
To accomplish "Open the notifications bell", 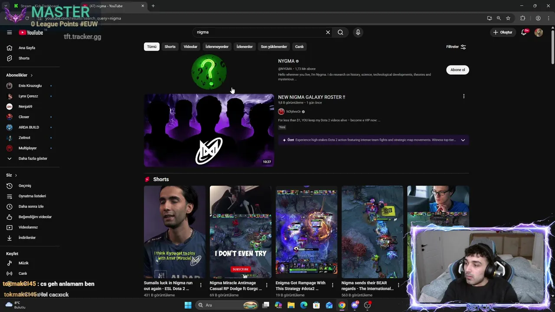I will pyautogui.click(x=524, y=32).
